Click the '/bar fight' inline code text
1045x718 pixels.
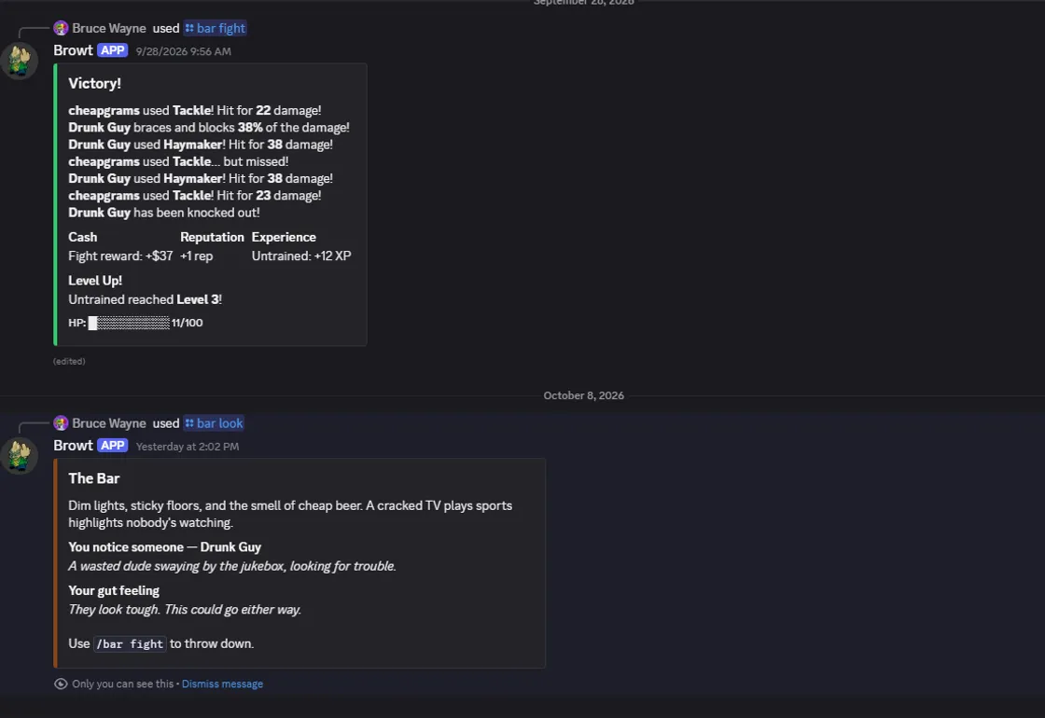click(130, 644)
